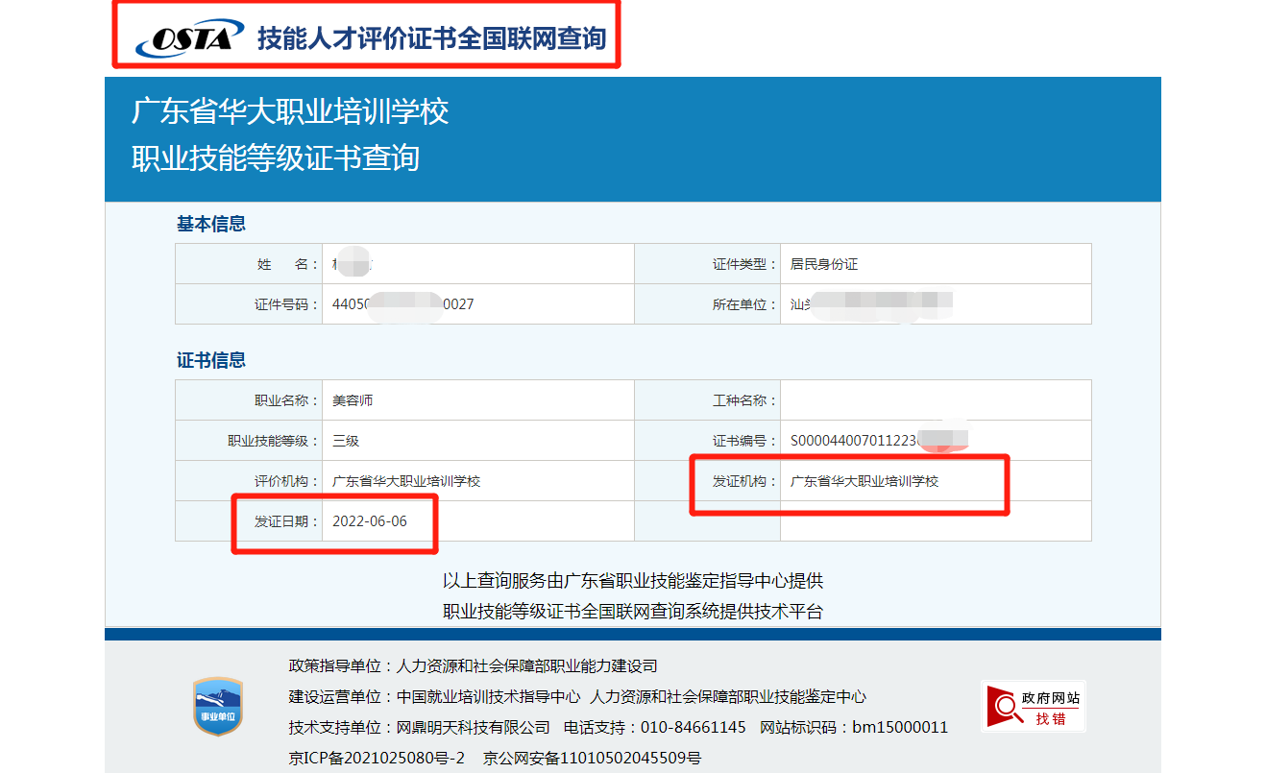Click the line 以上查询服务由广东省职业技能鉴定指导中心提供
The image size is (1266, 773).
[633, 581]
